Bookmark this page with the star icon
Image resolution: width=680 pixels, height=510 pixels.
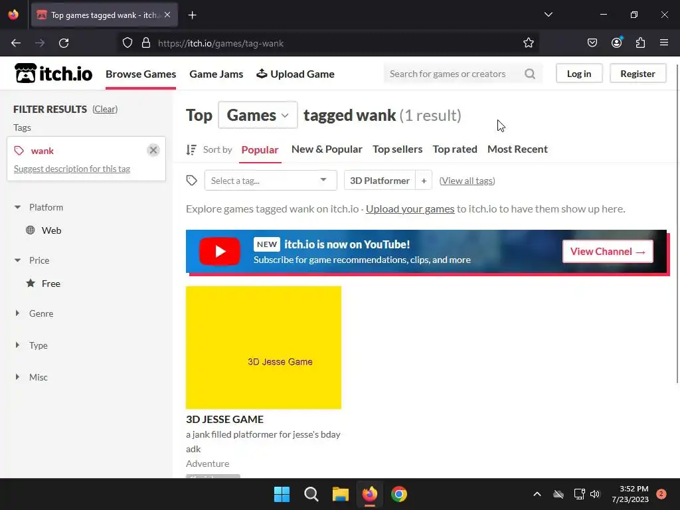click(x=528, y=43)
